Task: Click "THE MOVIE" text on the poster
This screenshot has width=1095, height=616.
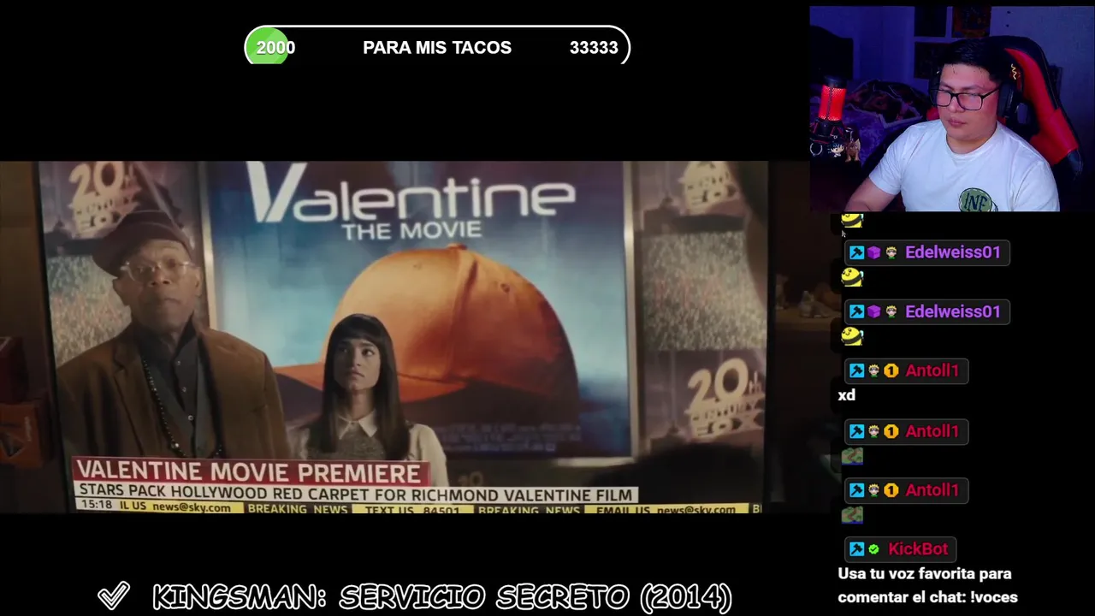Action: pyautogui.click(x=411, y=230)
